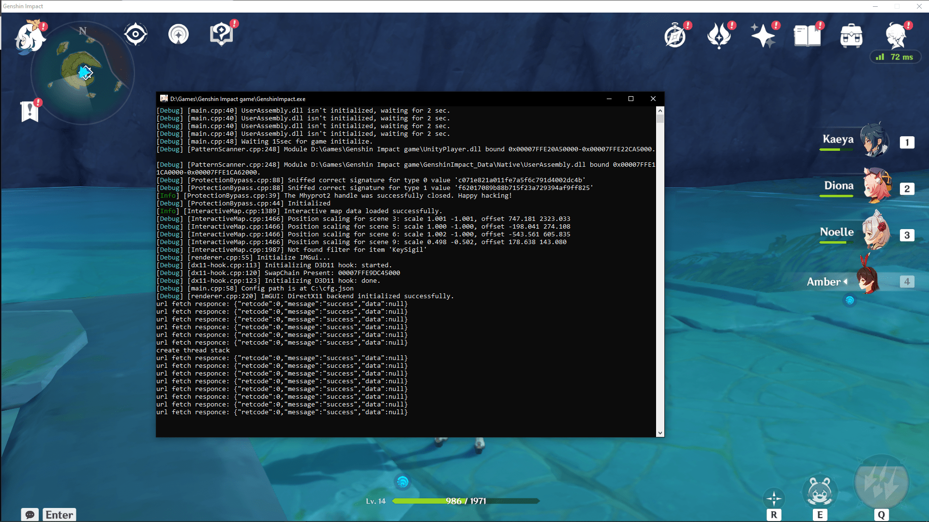929x522 pixels.
Task: Check the 72 ms network ping indicator
Action: coord(895,57)
